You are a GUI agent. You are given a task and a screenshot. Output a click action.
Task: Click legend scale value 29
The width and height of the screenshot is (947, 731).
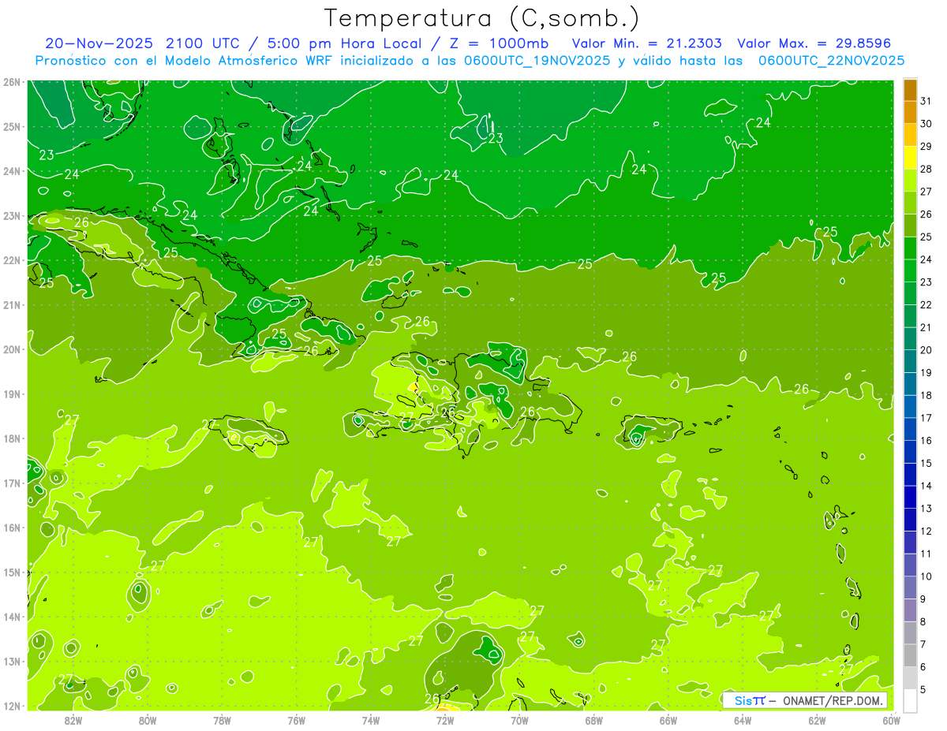pyautogui.click(x=926, y=147)
